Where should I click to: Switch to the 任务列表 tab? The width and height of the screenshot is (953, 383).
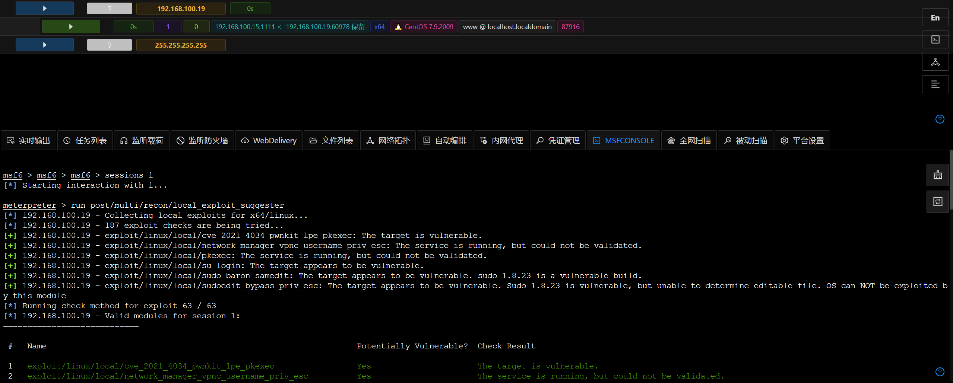click(85, 140)
